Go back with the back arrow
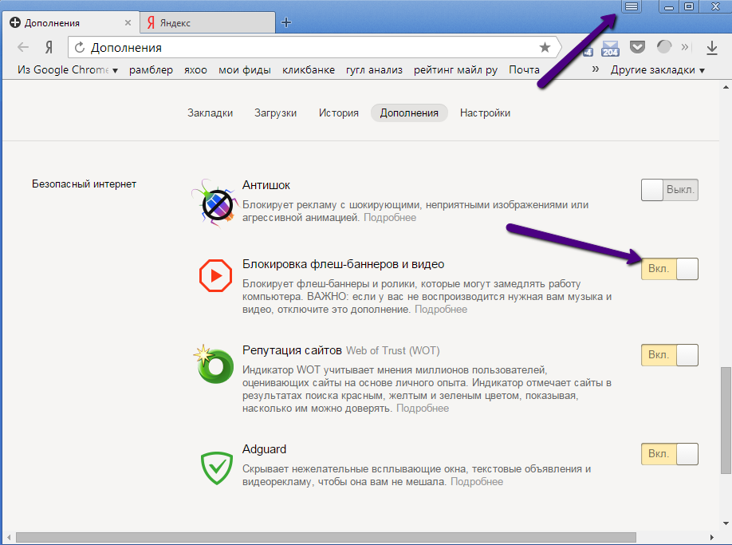Viewport: 732px width, 545px height. [x=23, y=47]
